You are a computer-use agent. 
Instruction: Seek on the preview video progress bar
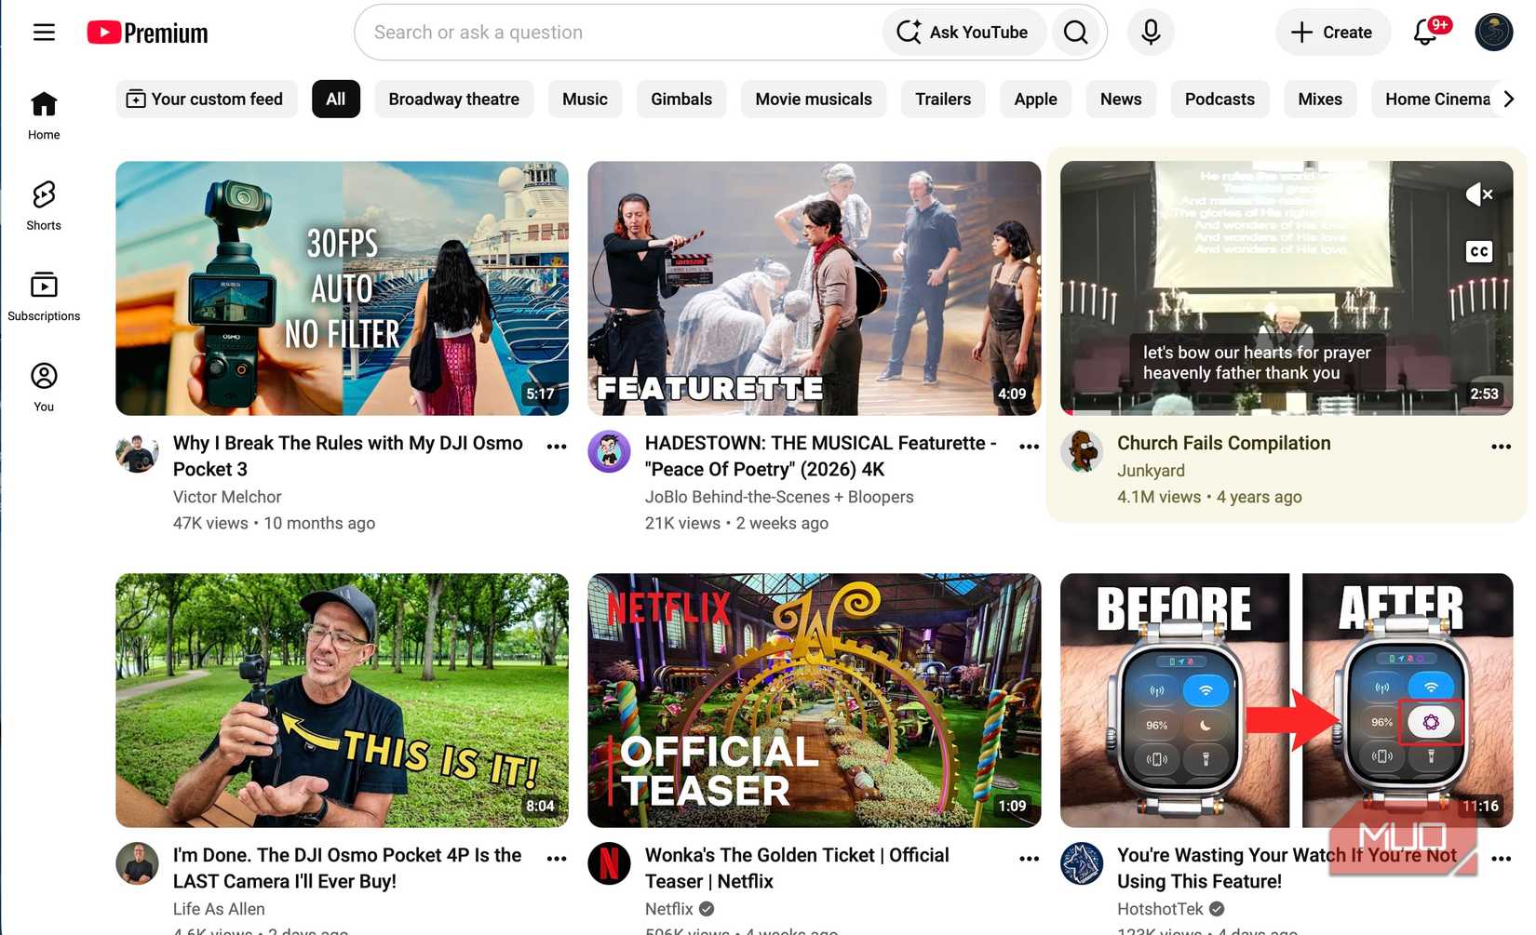[1287, 412]
